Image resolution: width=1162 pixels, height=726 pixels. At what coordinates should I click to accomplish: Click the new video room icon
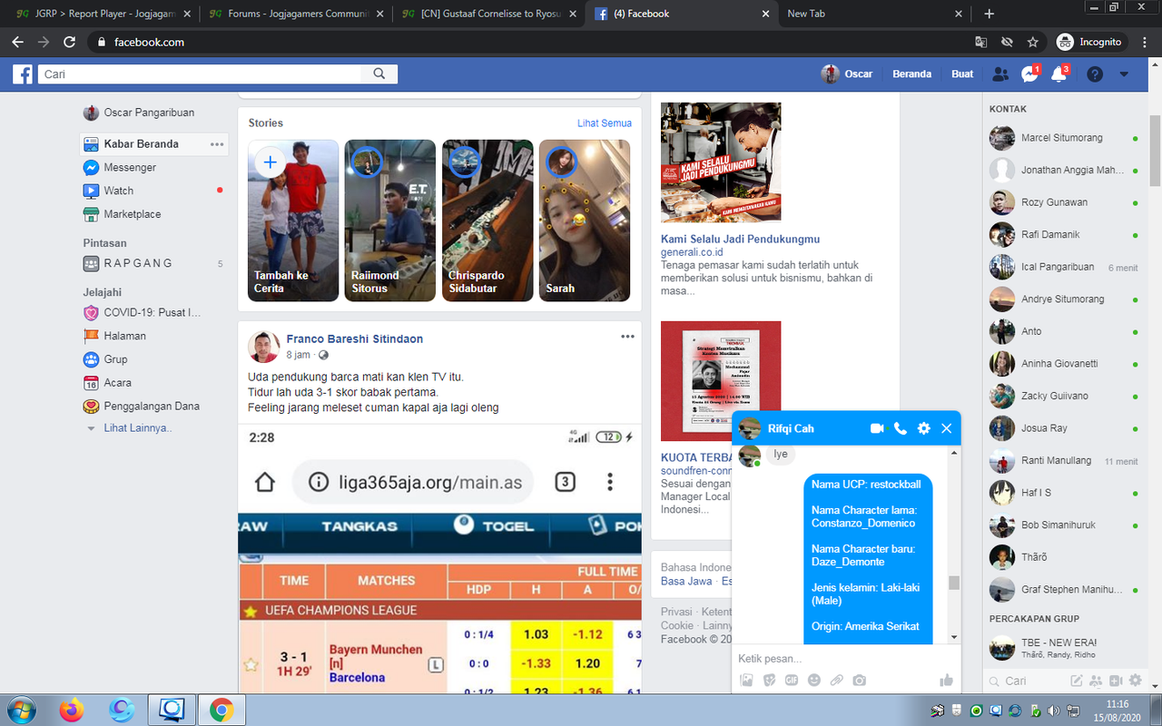[1116, 681]
